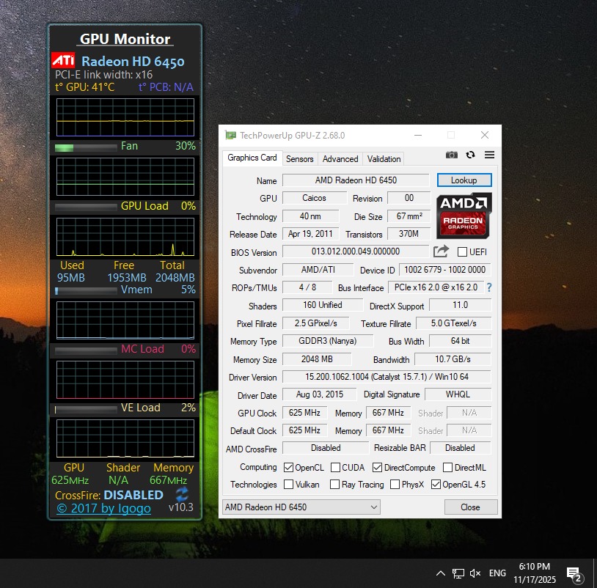597x588 pixels.
Task: Open the AMD Radeon HD 6450 dropdown
Action: click(x=301, y=507)
